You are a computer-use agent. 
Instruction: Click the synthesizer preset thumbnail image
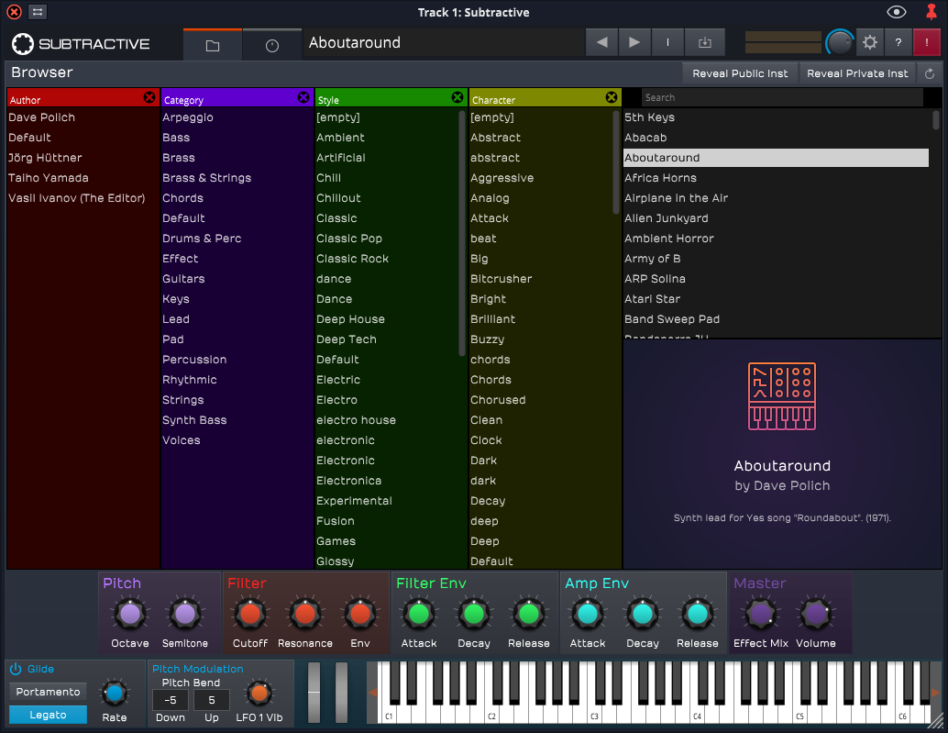[782, 396]
